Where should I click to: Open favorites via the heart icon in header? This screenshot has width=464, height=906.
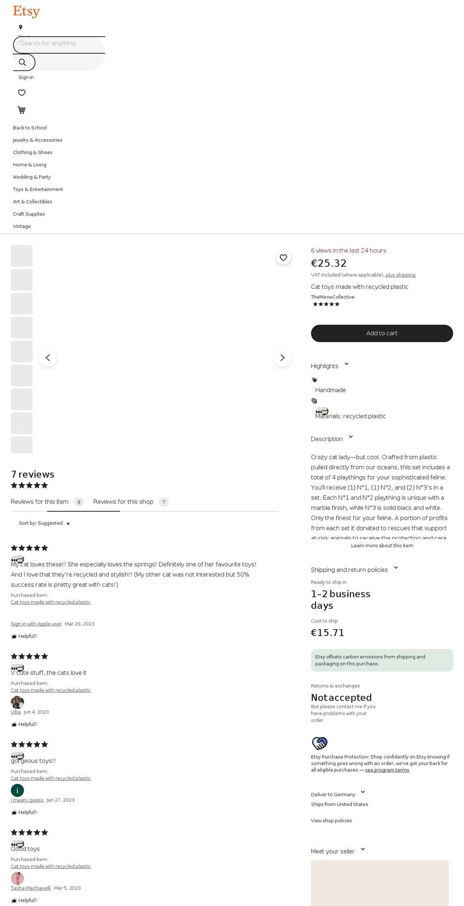(22, 92)
